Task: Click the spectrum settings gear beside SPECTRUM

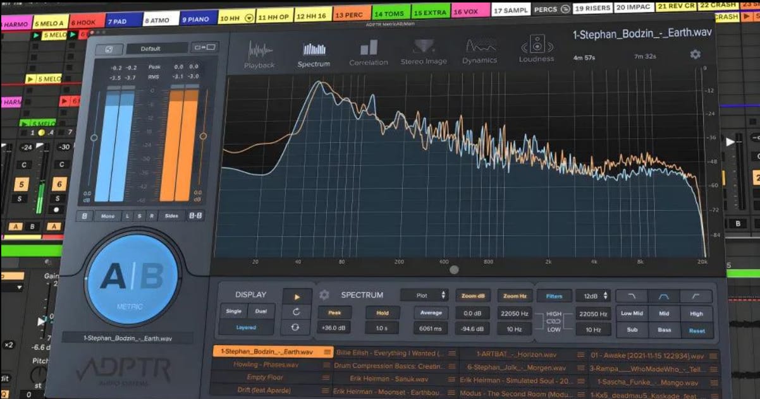Action: coord(324,294)
